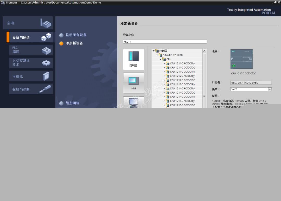Click the Siemens TIA app icon in title bar
Viewport: 281px width, 201px height.
[3, 3]
